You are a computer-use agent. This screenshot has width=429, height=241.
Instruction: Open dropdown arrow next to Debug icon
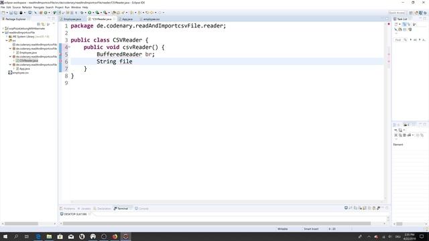85,13
